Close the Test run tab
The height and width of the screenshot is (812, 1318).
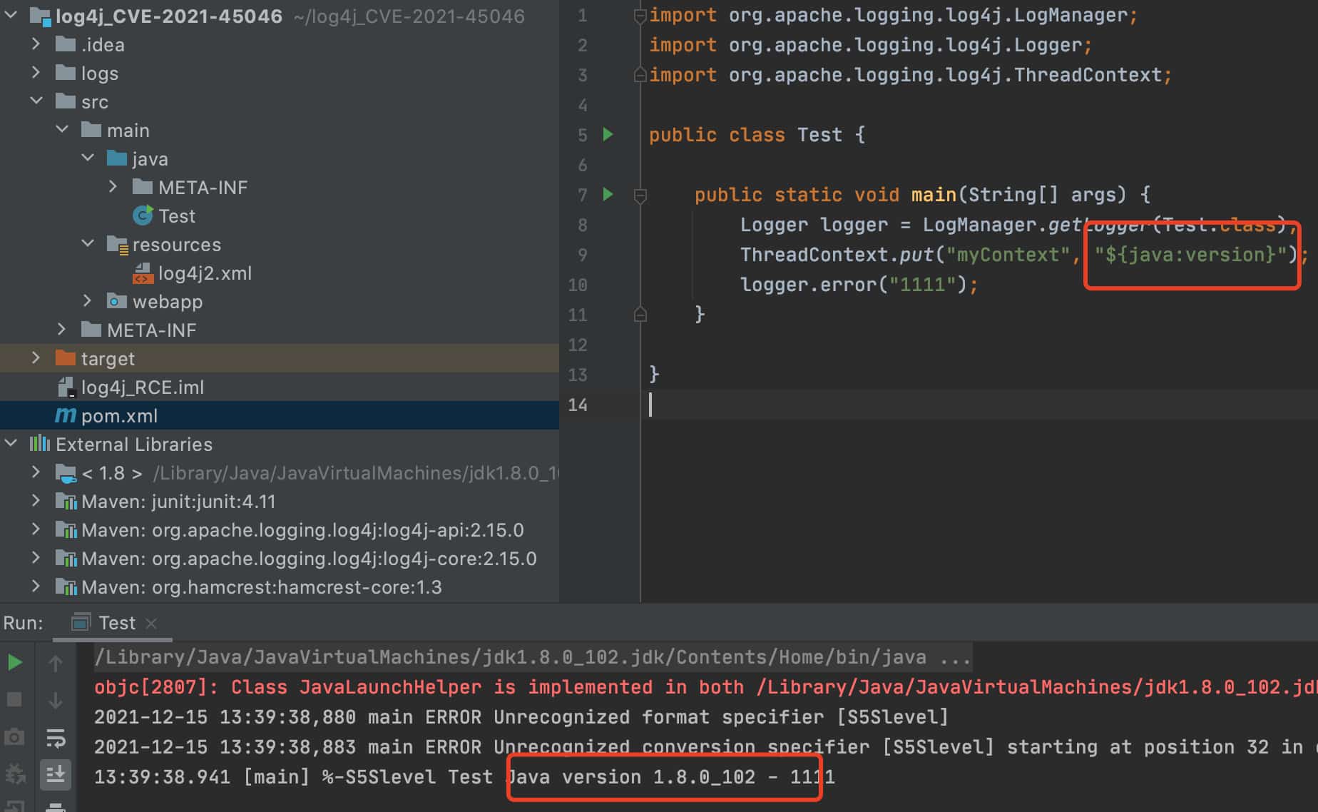click(x=151, y=624)
